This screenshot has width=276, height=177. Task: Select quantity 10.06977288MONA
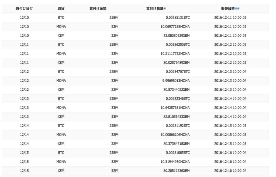[175, 27]
